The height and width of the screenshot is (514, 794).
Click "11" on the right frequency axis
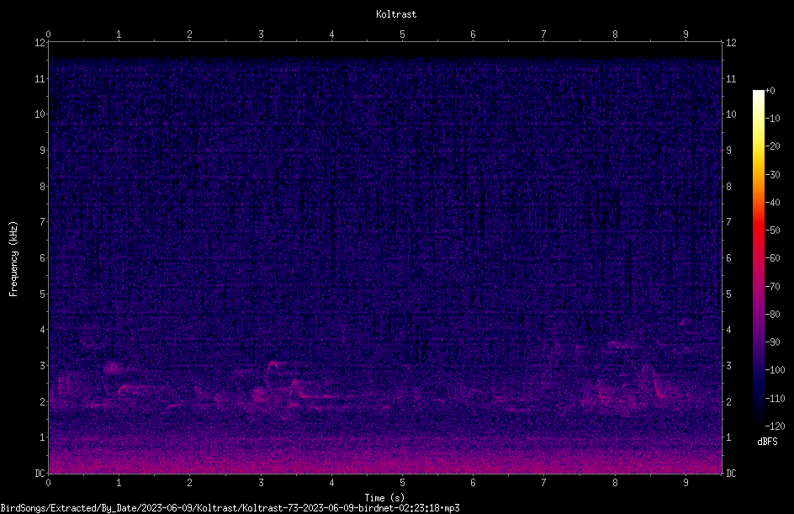pos(731,79)
